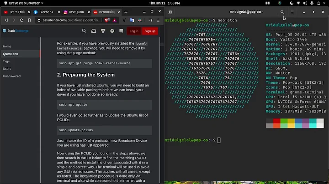This screenshot has width=329, height=184.
Task: Click the volume speaker icon in top bar
Action: [305, 3]
